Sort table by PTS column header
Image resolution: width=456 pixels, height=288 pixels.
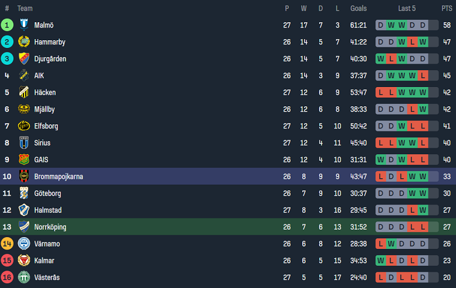(447, 8)
